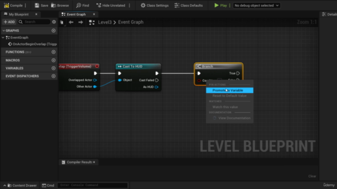
Task: Navigate back in graph history
Action: [x=71, y=22]
